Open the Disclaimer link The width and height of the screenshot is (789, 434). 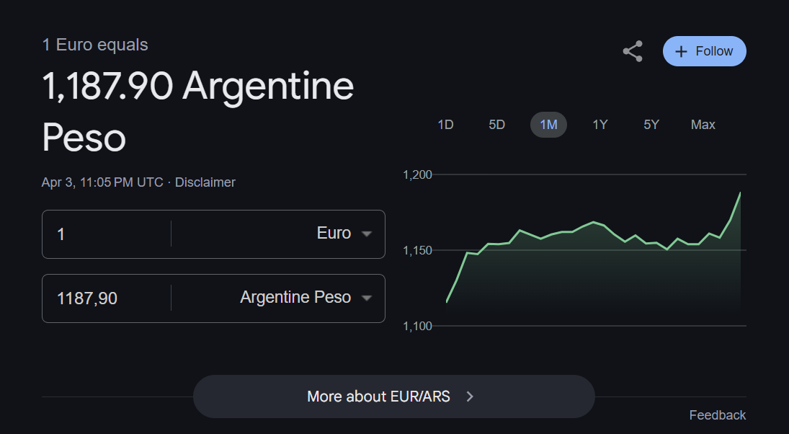click(205, 182)
